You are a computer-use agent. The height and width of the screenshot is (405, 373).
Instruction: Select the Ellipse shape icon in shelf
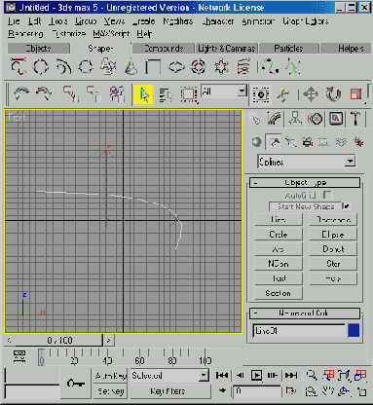[176, 67]
